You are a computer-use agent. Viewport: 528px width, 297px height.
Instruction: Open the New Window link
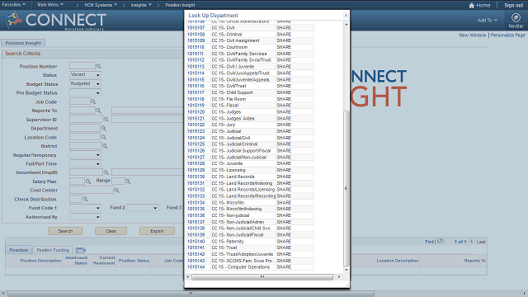pyautogui.click(x=473, y=35)
